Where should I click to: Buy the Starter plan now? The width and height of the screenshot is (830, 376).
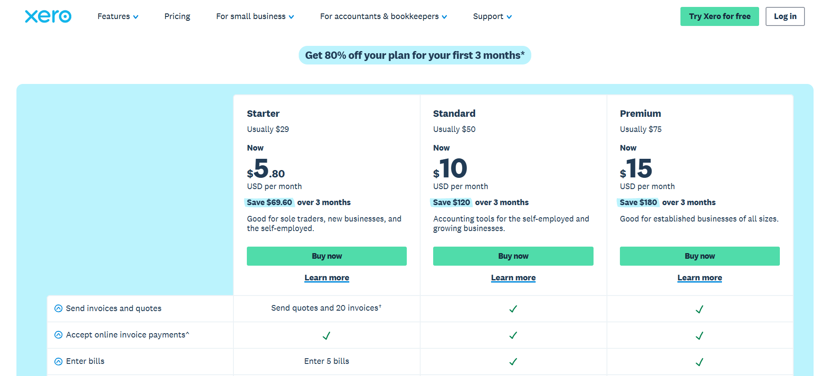point(326,256)
